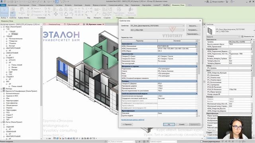Click the ETL_Стекло_Оконное material value
255x143 pixels.
177,71
